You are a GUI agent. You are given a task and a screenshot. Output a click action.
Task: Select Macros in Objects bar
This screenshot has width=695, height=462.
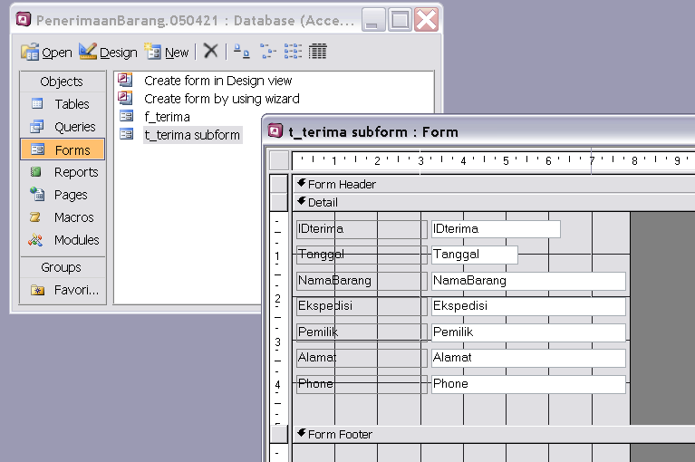63,217
